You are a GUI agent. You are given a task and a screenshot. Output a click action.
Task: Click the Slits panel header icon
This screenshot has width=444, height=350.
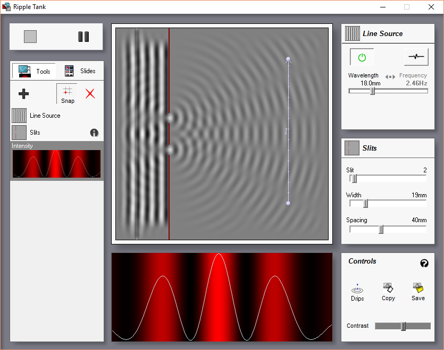point(352,148)
